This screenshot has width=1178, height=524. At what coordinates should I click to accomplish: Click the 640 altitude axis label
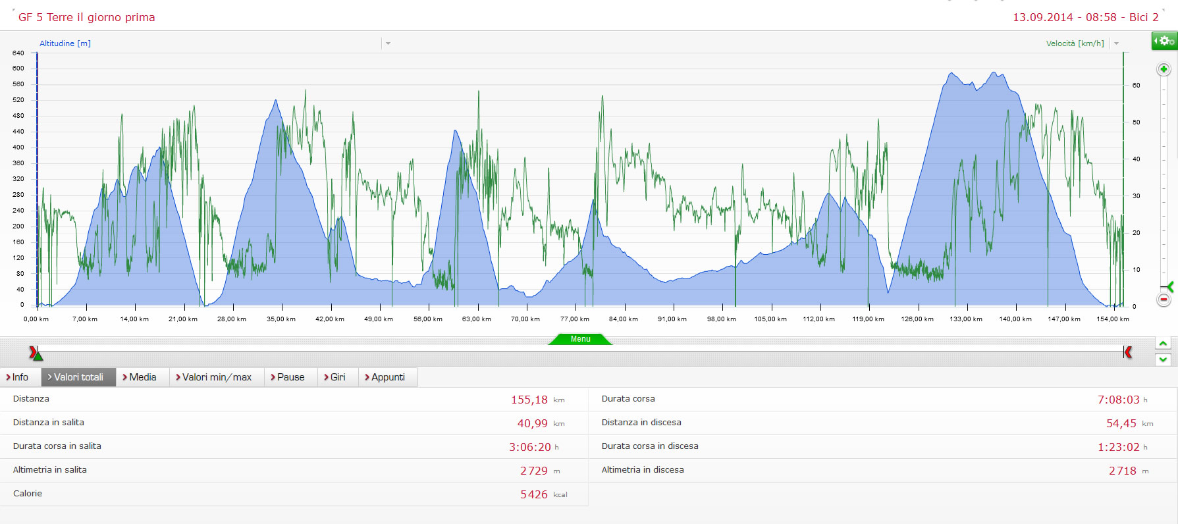point(18,53)
